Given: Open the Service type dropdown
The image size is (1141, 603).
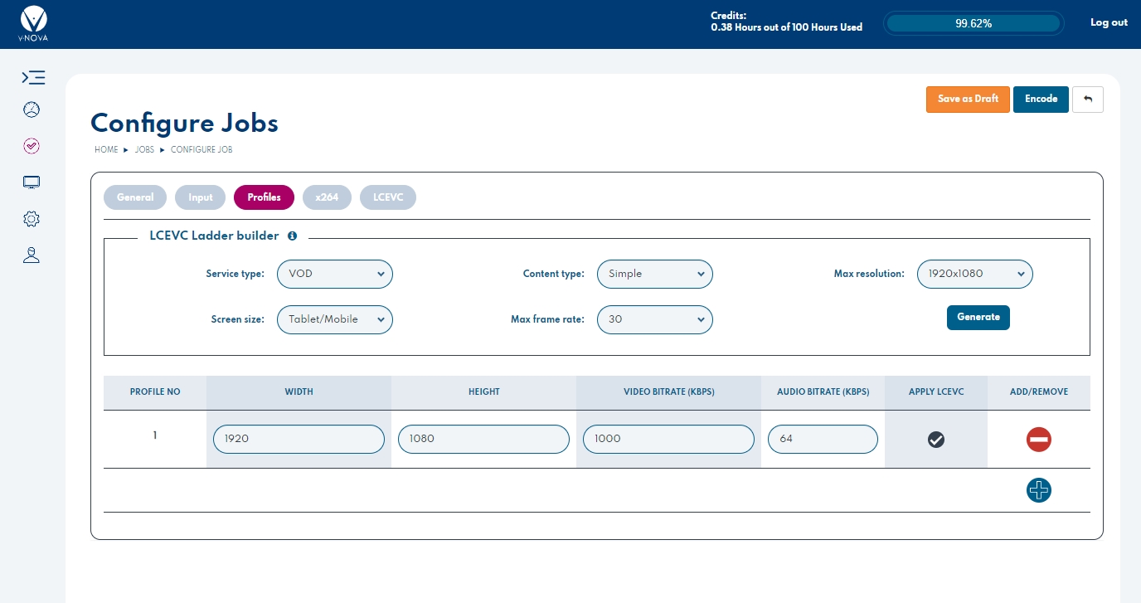Looking at the screenshot, I should (x=334, y=274).
